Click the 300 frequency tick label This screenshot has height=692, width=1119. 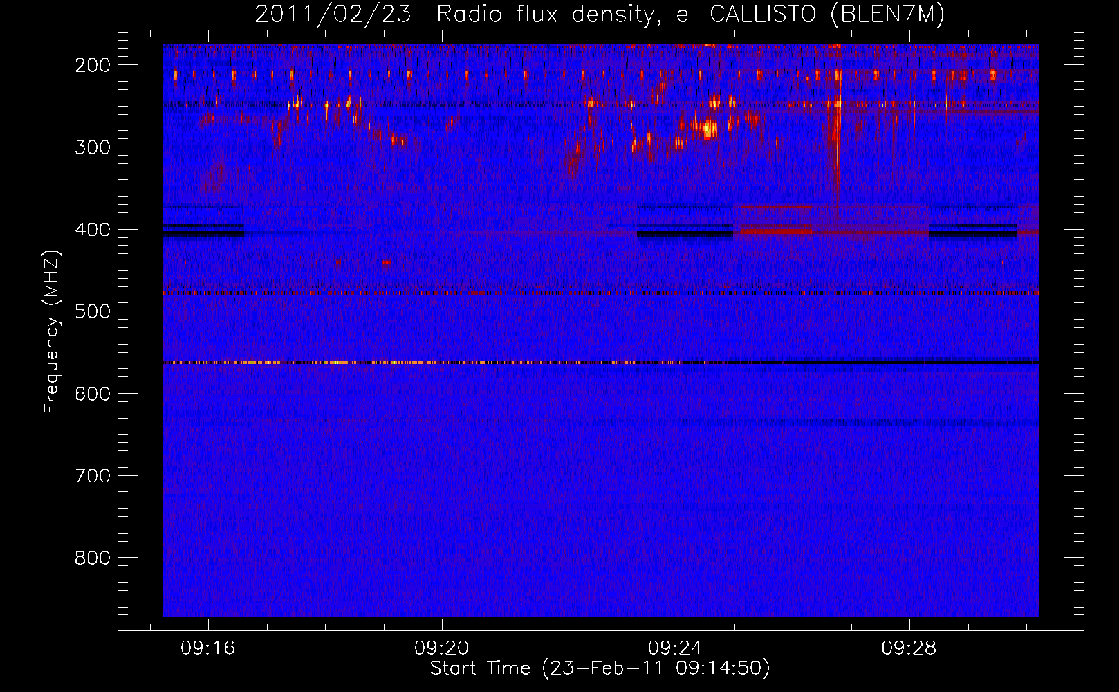tap(93, 147)
